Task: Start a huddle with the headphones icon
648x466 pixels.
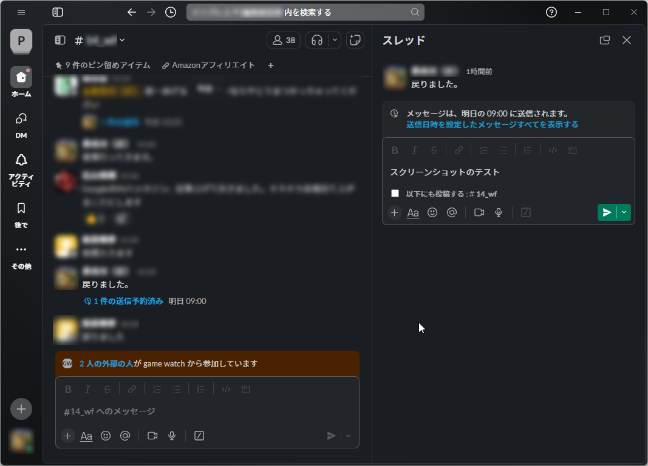Action: pos(316,39)
